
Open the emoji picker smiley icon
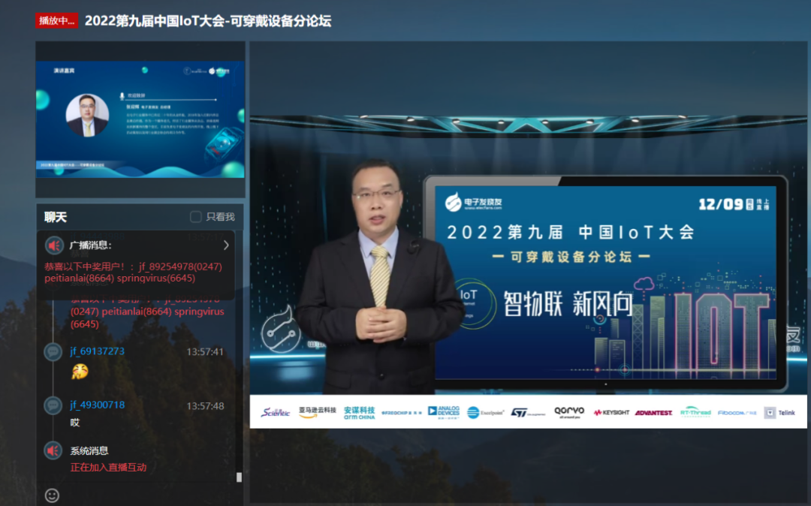[52, 495]
